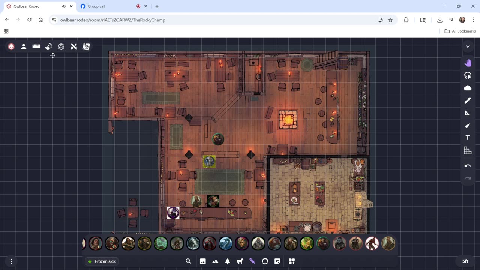Open the crossed swords initiative tracker

pos(74,46)
